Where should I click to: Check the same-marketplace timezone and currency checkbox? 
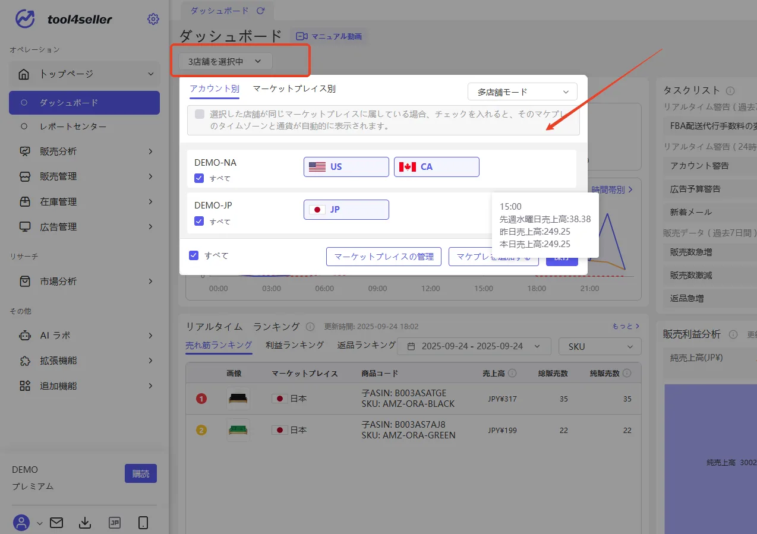pos(200,114)
